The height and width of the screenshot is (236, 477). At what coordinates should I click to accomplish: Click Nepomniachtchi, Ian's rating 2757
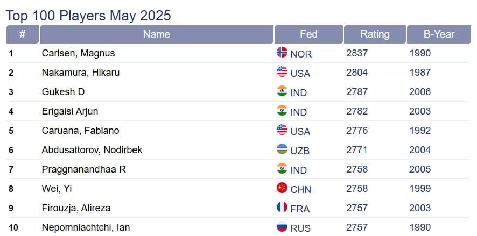coord(357,227)
